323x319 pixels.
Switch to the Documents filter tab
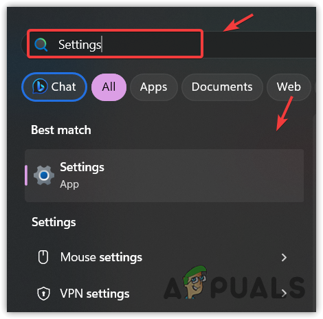(x=222, y=87)
